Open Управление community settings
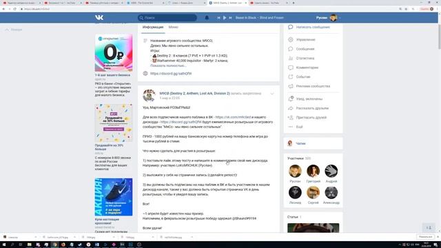Image resolution: width=441 pixels, height=248 pixels. [305, 40]
